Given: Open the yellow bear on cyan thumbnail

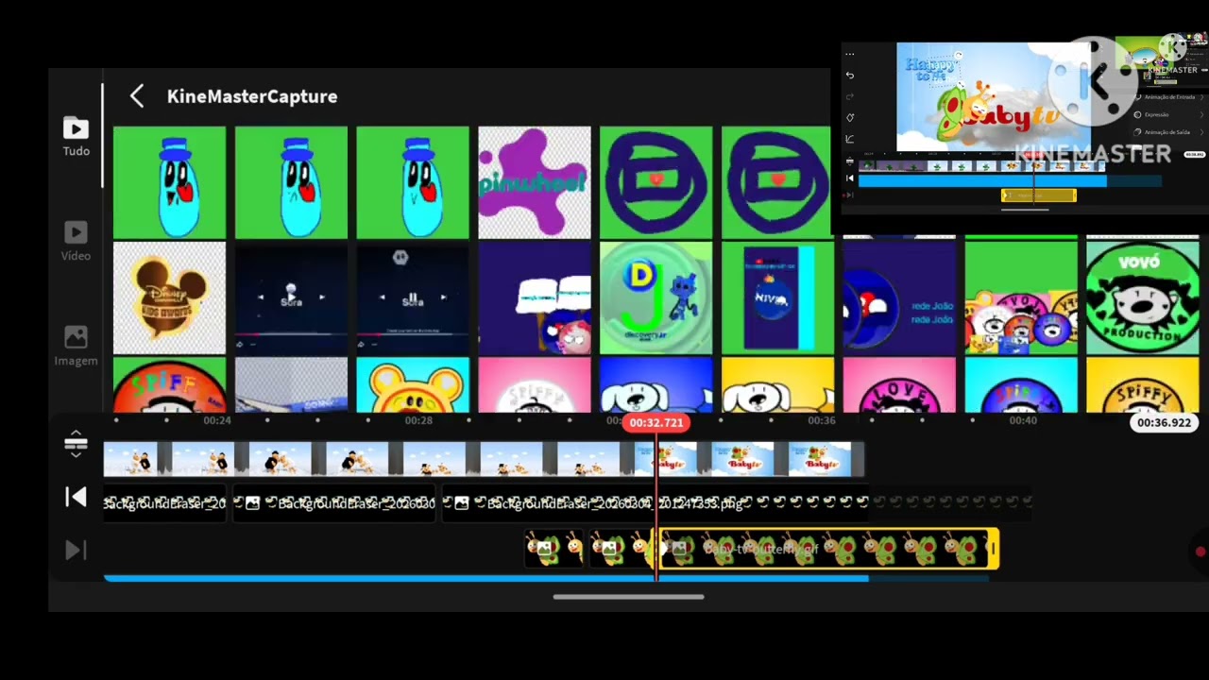Looking at the screenshot, I should (413, 385).
